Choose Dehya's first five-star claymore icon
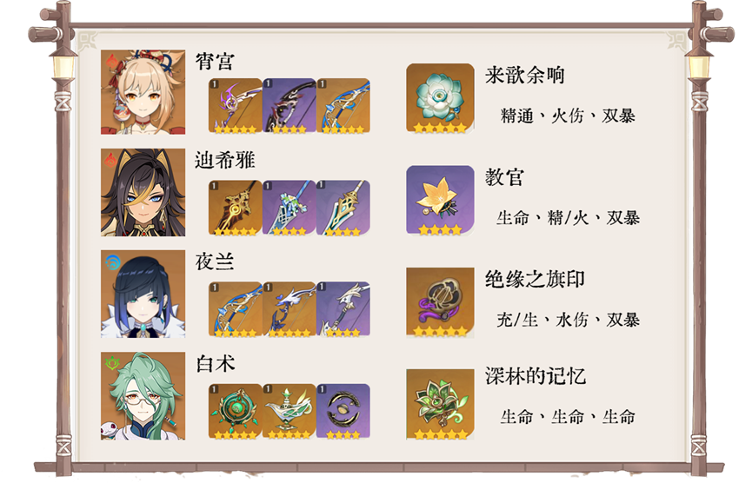This screenshot has height=483, width=752. [236, 208]
